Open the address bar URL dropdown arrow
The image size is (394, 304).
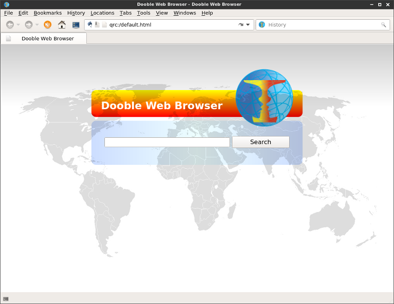(x=248, y=25)
